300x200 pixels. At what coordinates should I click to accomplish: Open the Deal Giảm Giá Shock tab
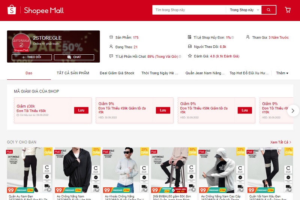[117, 73]
